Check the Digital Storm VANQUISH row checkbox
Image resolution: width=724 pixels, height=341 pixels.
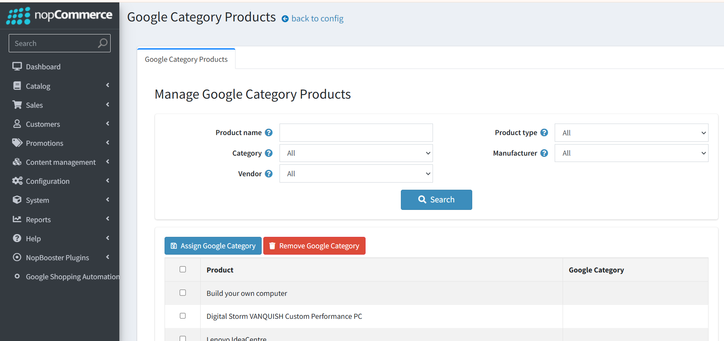coord(183,316)
